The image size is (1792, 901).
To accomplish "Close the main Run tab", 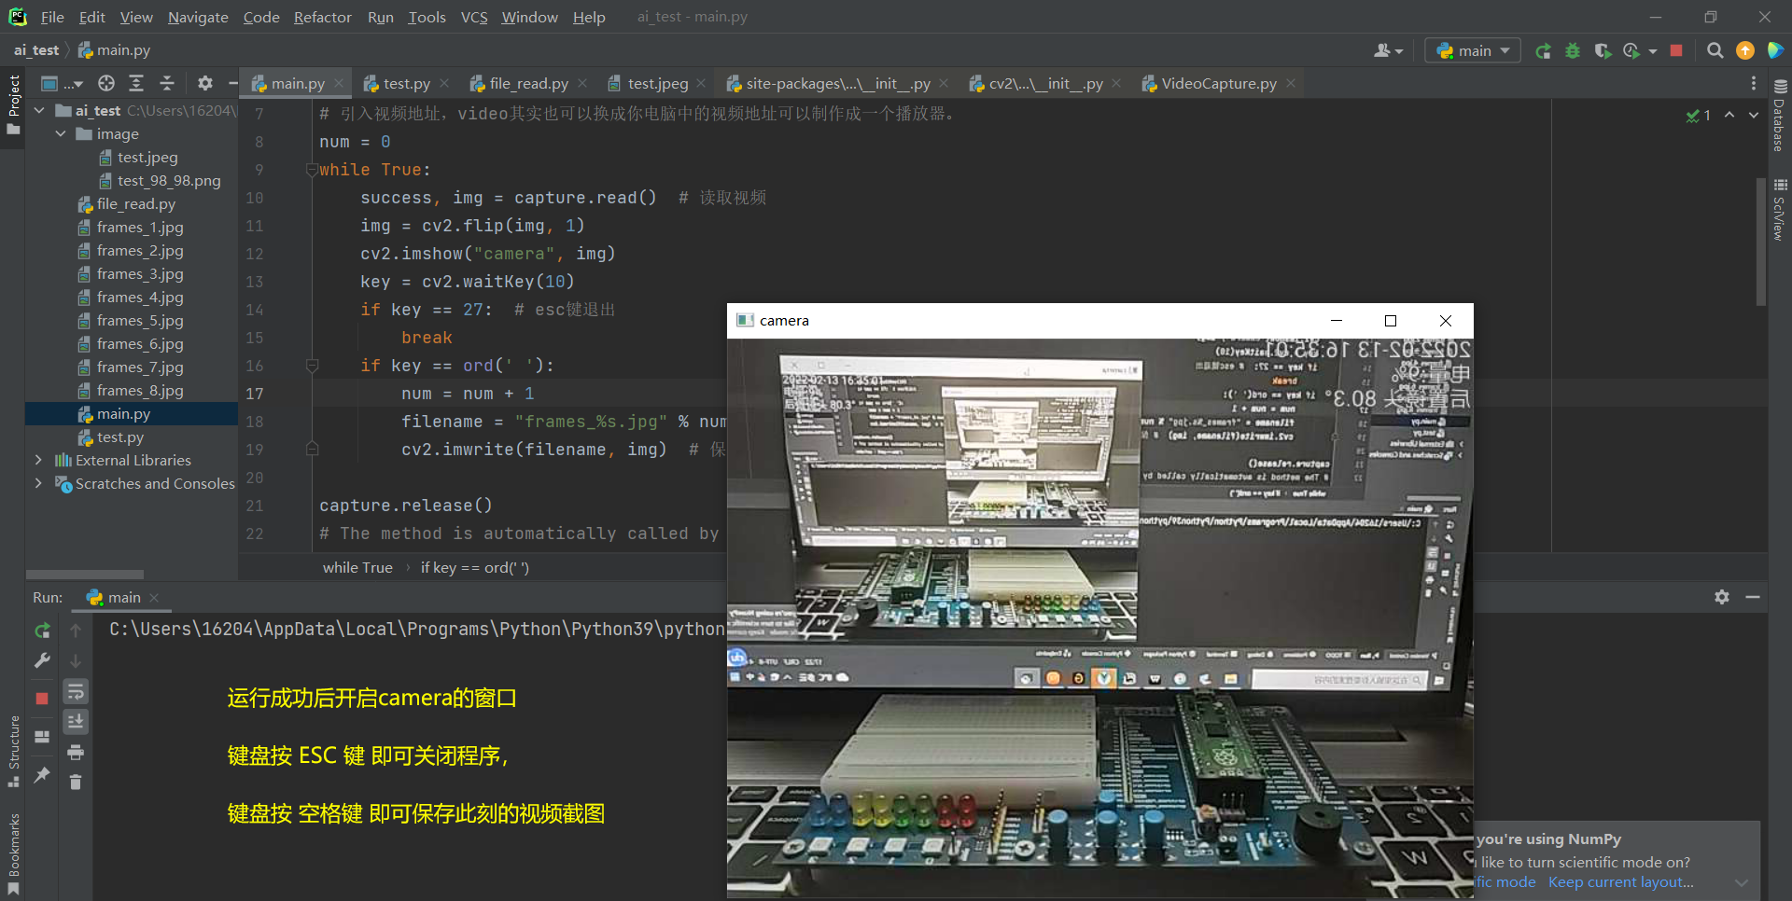I will click(x=154, y=598).
